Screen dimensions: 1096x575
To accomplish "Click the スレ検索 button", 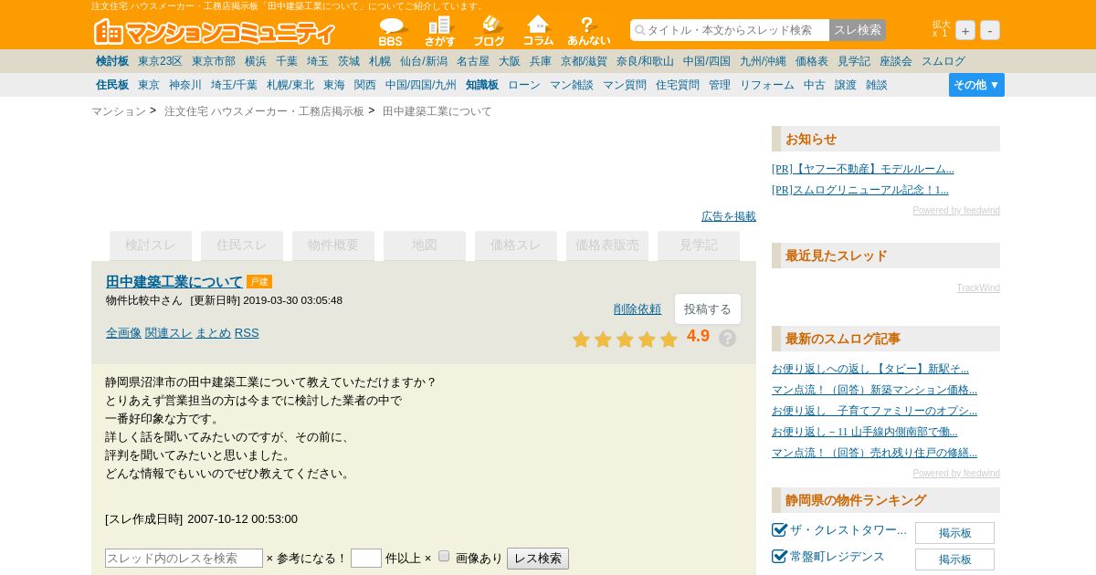I will click(x=858, y=30).
